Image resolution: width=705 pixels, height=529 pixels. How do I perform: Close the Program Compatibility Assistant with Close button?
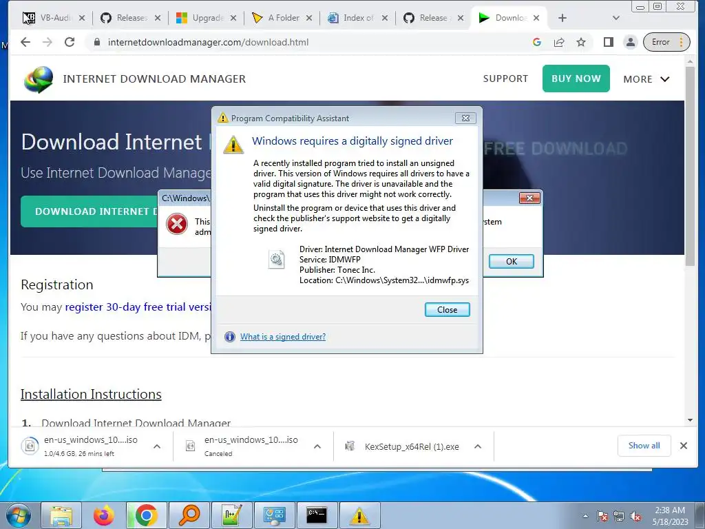[447, 309]
